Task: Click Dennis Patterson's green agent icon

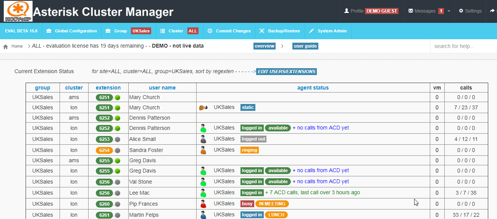Action: pyautogui.click(x=203, y=128)
